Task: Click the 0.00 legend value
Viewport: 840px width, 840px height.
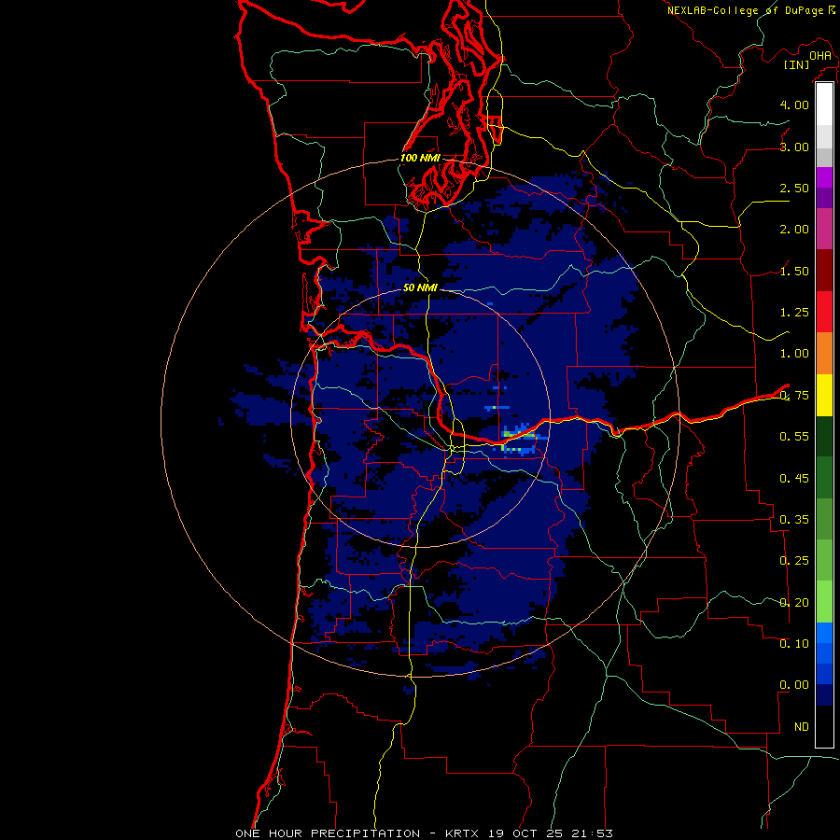Action: (x=794, y=685)
